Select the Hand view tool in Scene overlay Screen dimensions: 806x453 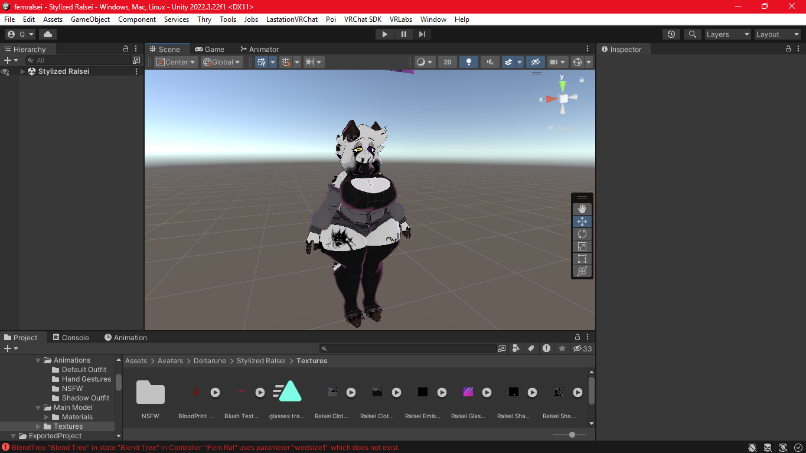click(x=582, y=209)
